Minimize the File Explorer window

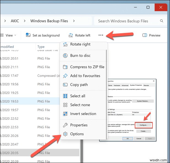click(136, 7)
